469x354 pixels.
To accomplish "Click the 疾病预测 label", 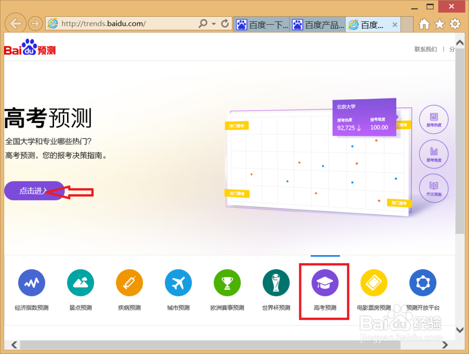I will [x=129, y=308].
